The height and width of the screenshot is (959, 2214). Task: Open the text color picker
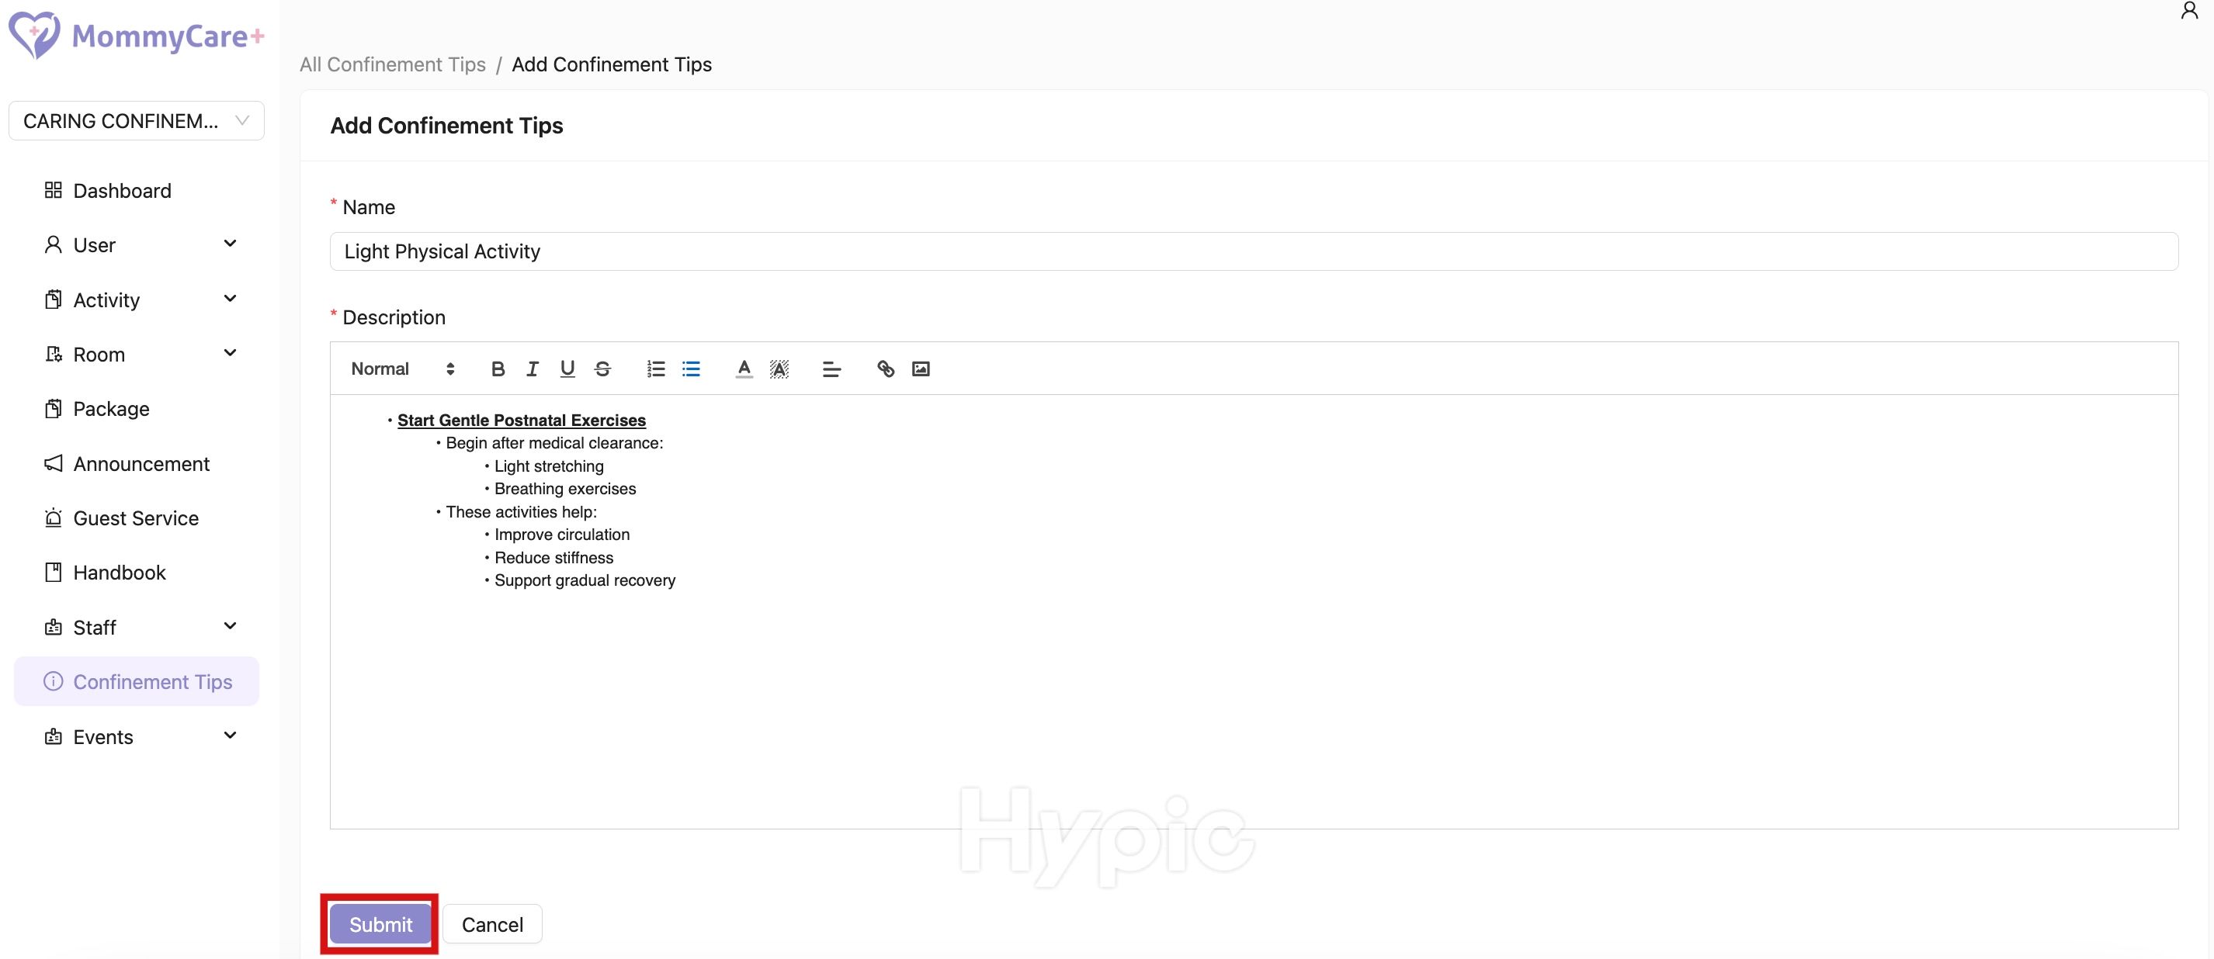tap(744, 369)
